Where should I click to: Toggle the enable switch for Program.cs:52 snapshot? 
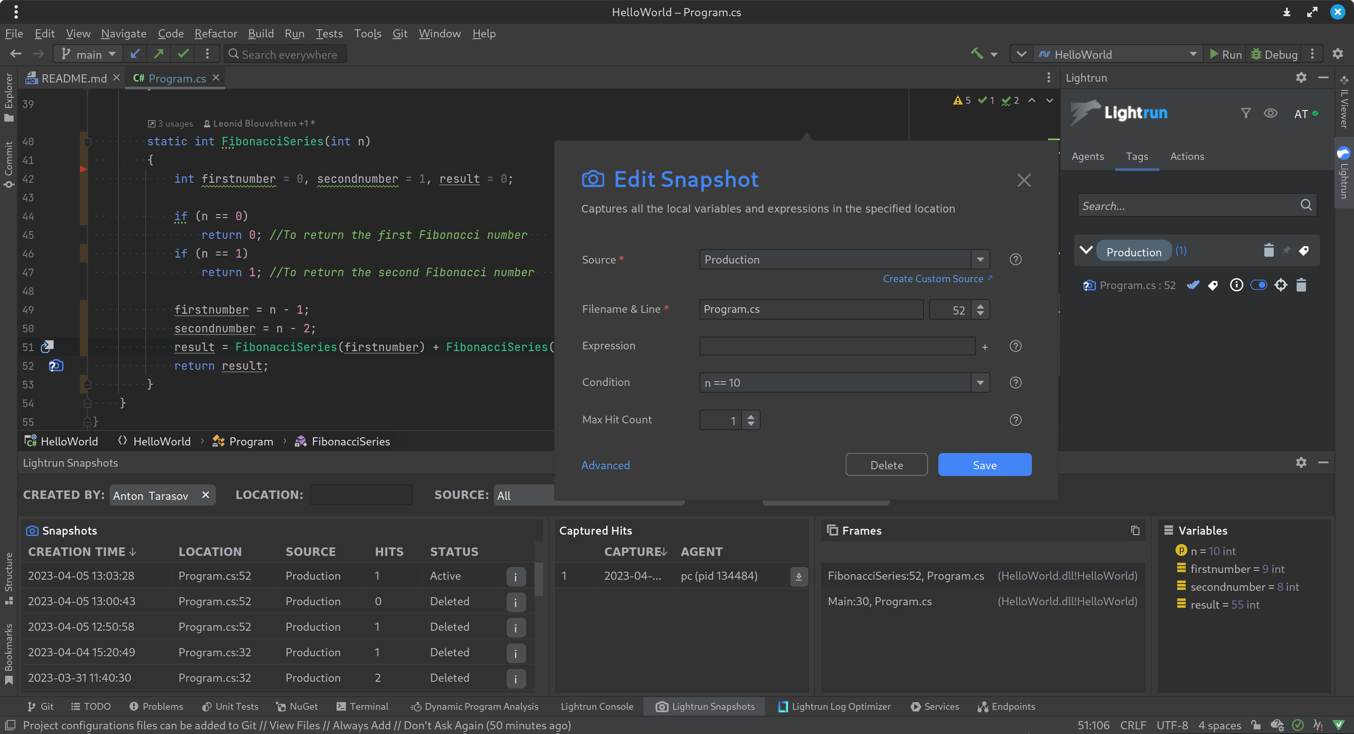[1258, 285]
